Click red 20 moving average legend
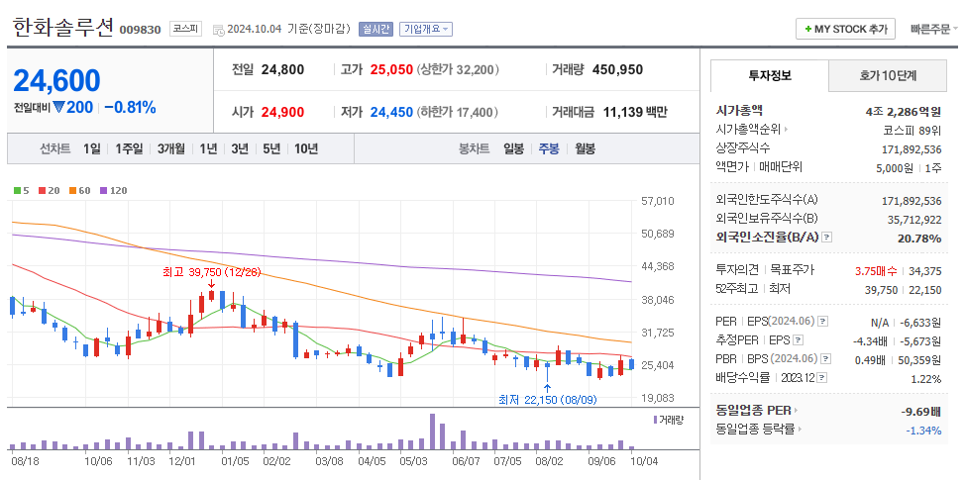Screen dimensions: 965x480 (x=49, y=191)
